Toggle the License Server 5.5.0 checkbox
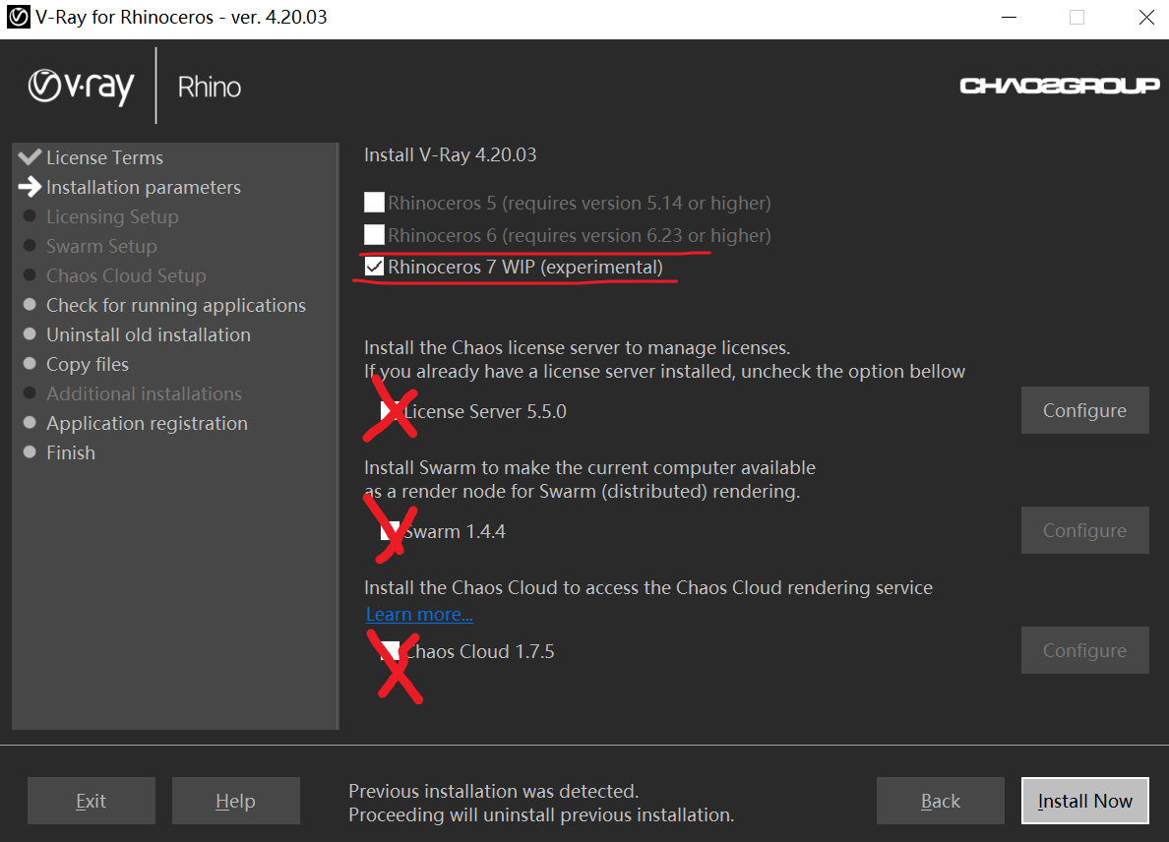 coord(390,411)
